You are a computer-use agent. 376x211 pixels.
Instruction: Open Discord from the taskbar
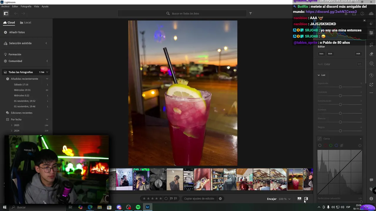(x=119, y=207)
